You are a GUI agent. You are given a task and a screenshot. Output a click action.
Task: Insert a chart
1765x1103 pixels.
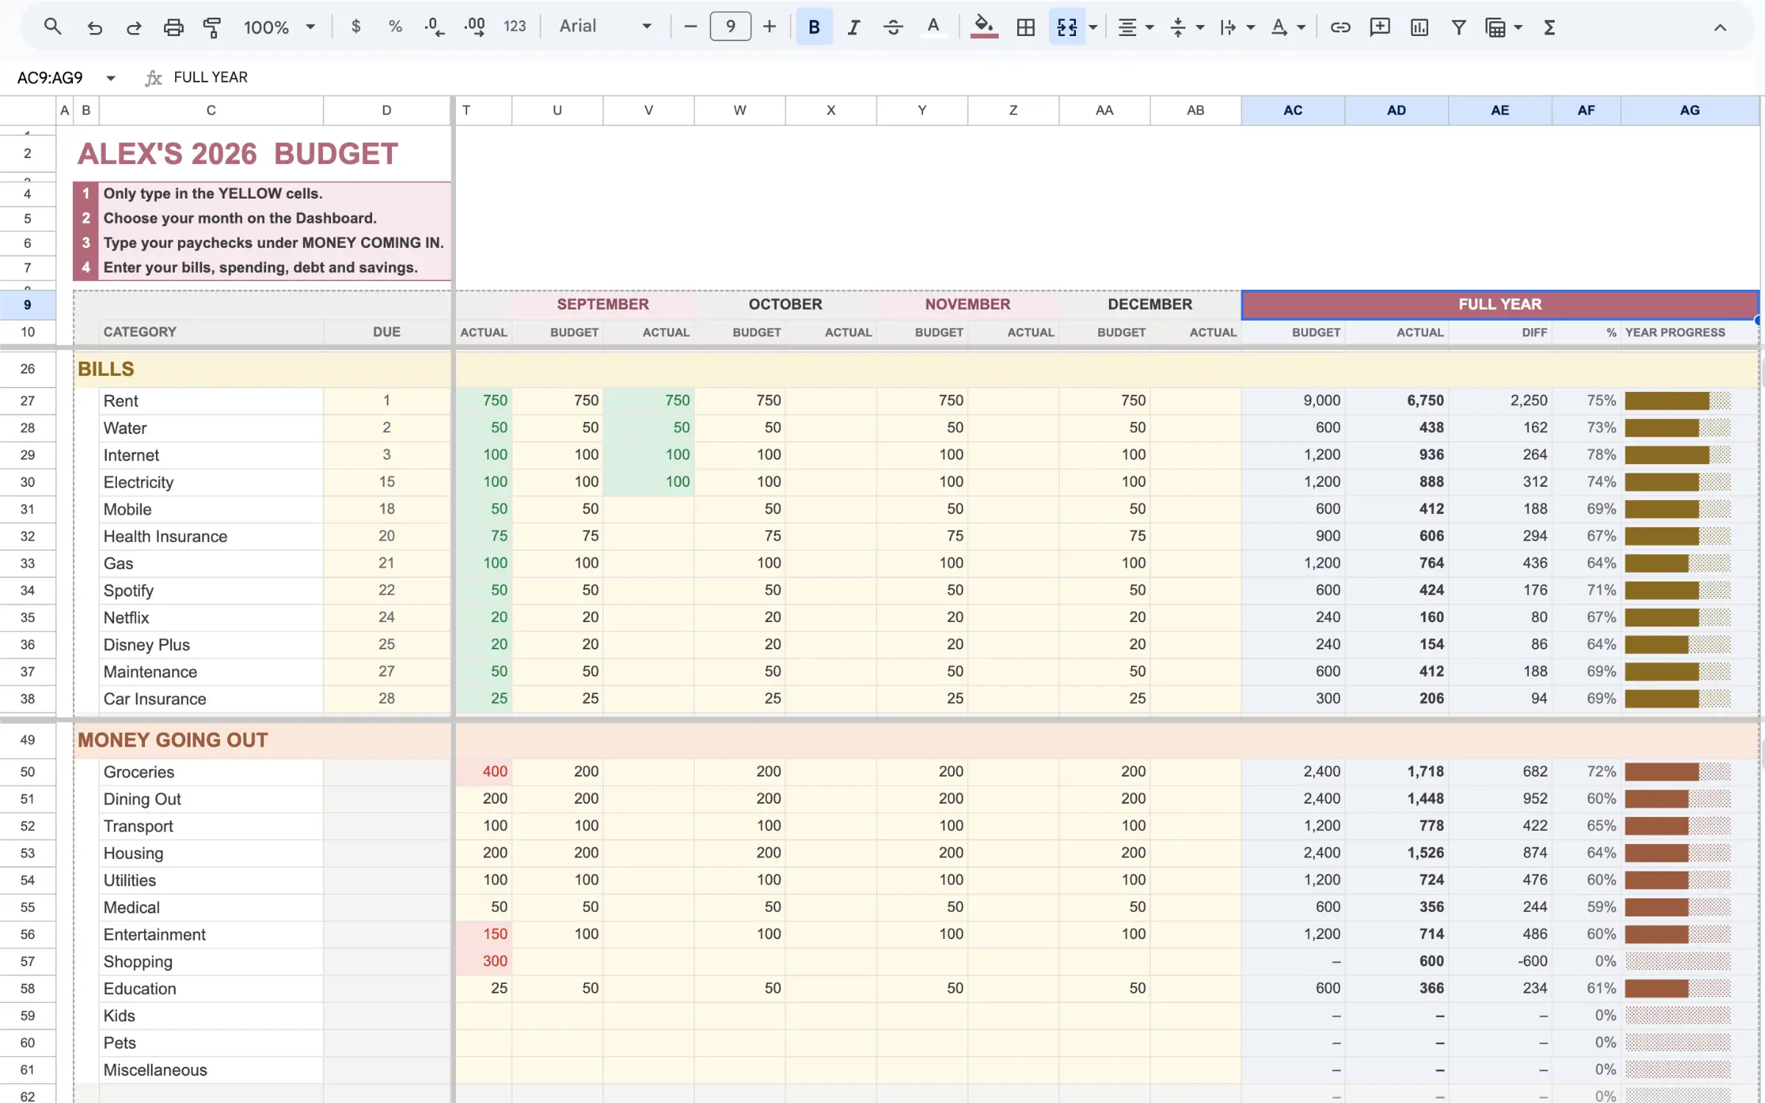1419,27
